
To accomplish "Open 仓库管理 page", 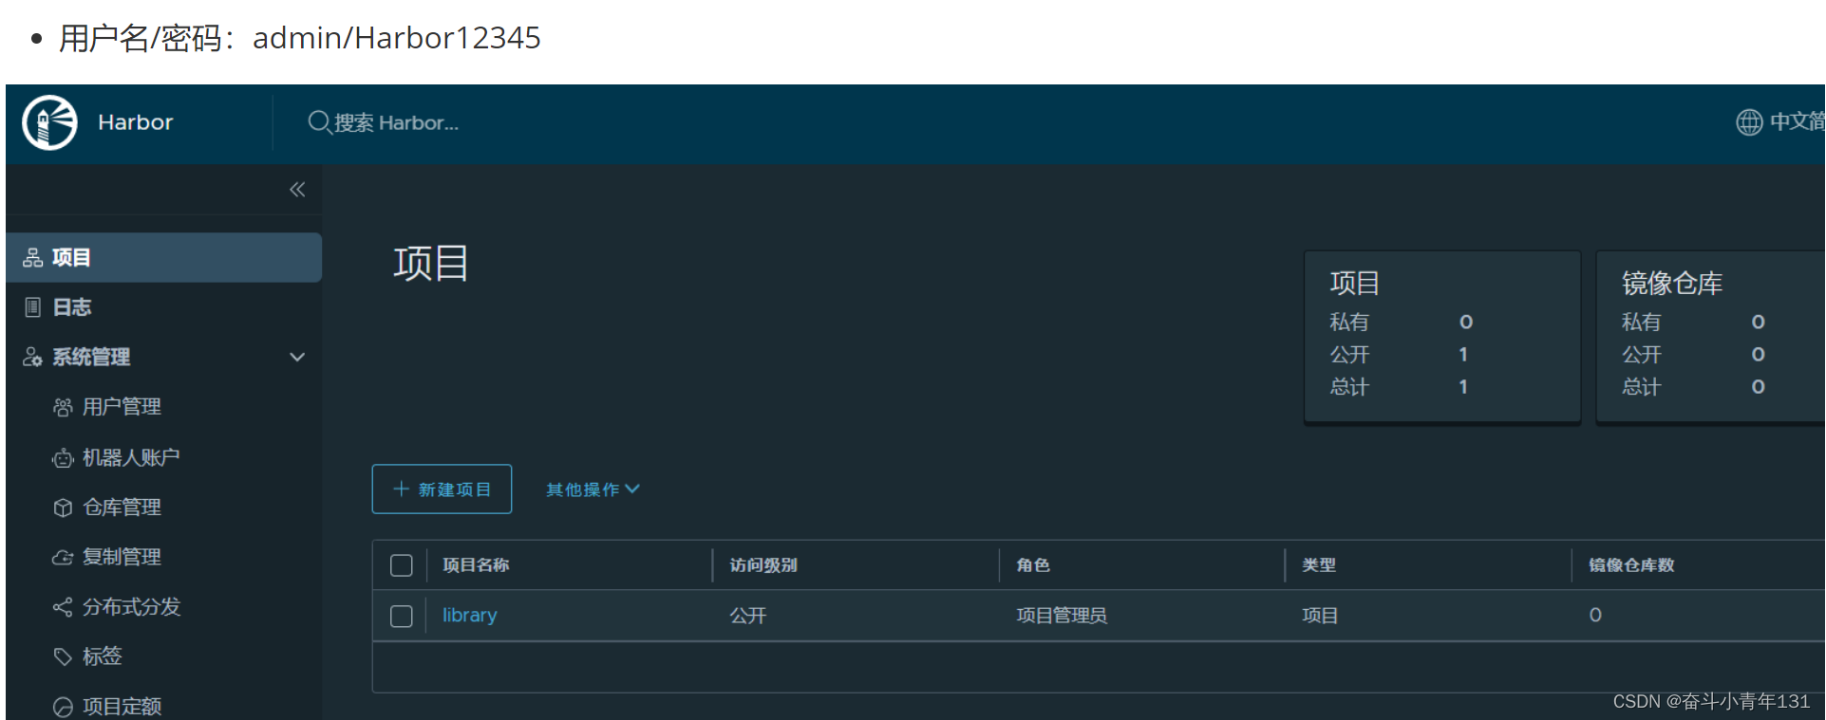I will [122, 508].
